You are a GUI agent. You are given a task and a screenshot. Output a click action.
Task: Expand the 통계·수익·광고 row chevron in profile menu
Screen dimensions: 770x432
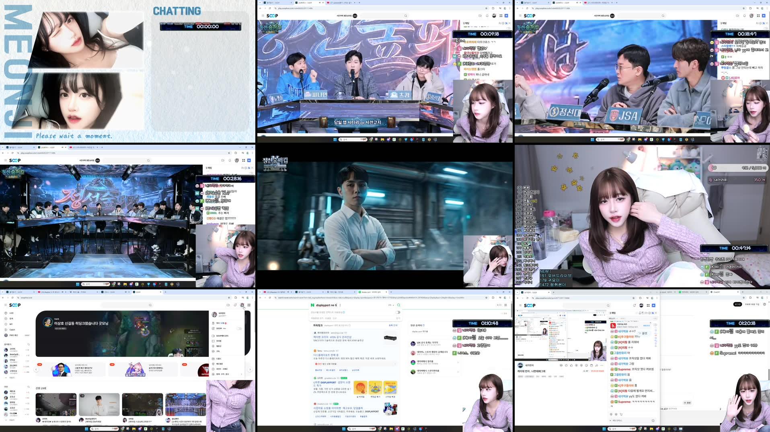[241, 374]
